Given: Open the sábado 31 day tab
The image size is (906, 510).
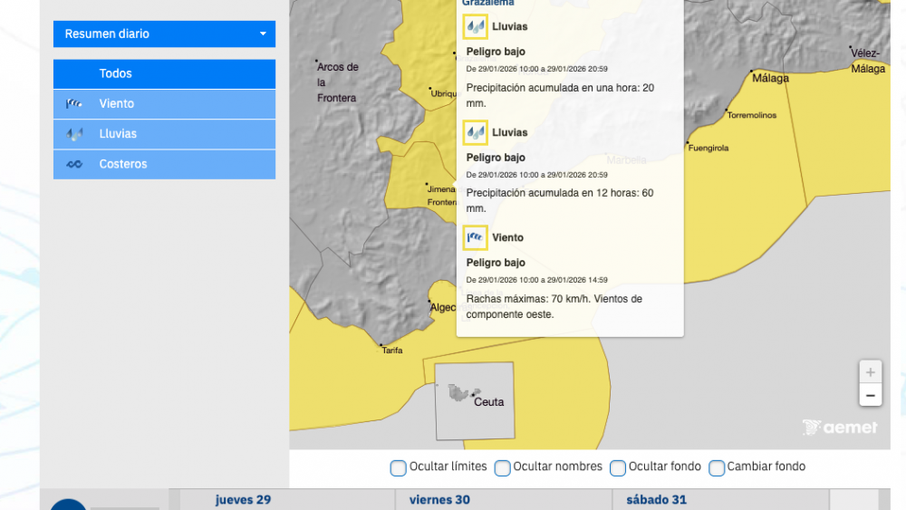Looking at the screenshot, I should pos(655,500).
